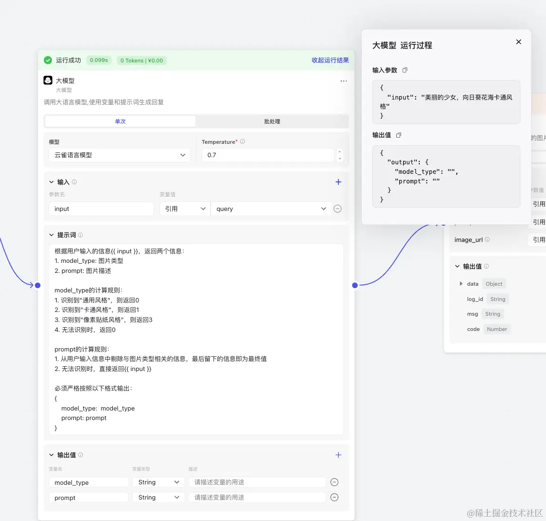Copy the 输出值 JSON in run panel

pos(399,135)
